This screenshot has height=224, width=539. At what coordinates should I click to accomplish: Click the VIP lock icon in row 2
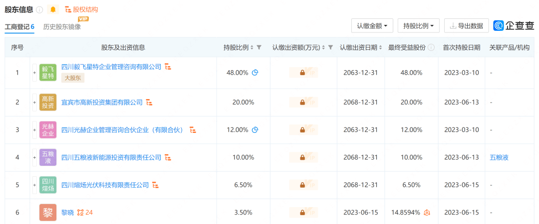(x=303, y=102)
